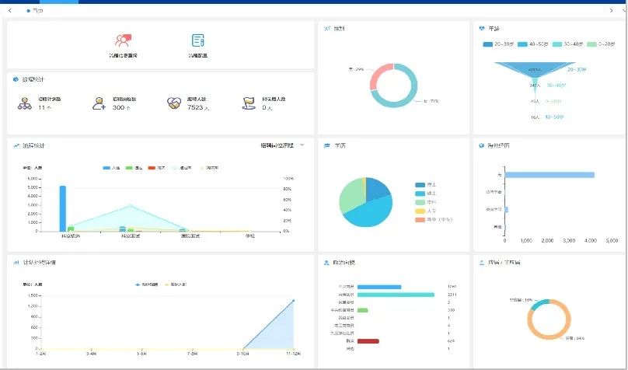Select the home tab in the top bar
The width and height of the screenshot is (628, 370).
35,11
